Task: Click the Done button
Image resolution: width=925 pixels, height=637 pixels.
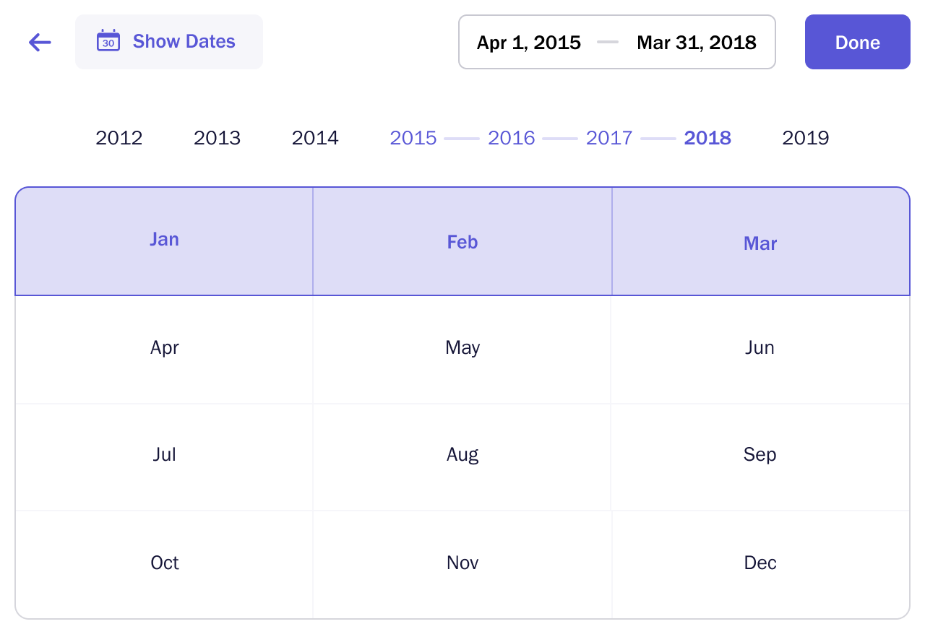Action: (x=857, y=43)
